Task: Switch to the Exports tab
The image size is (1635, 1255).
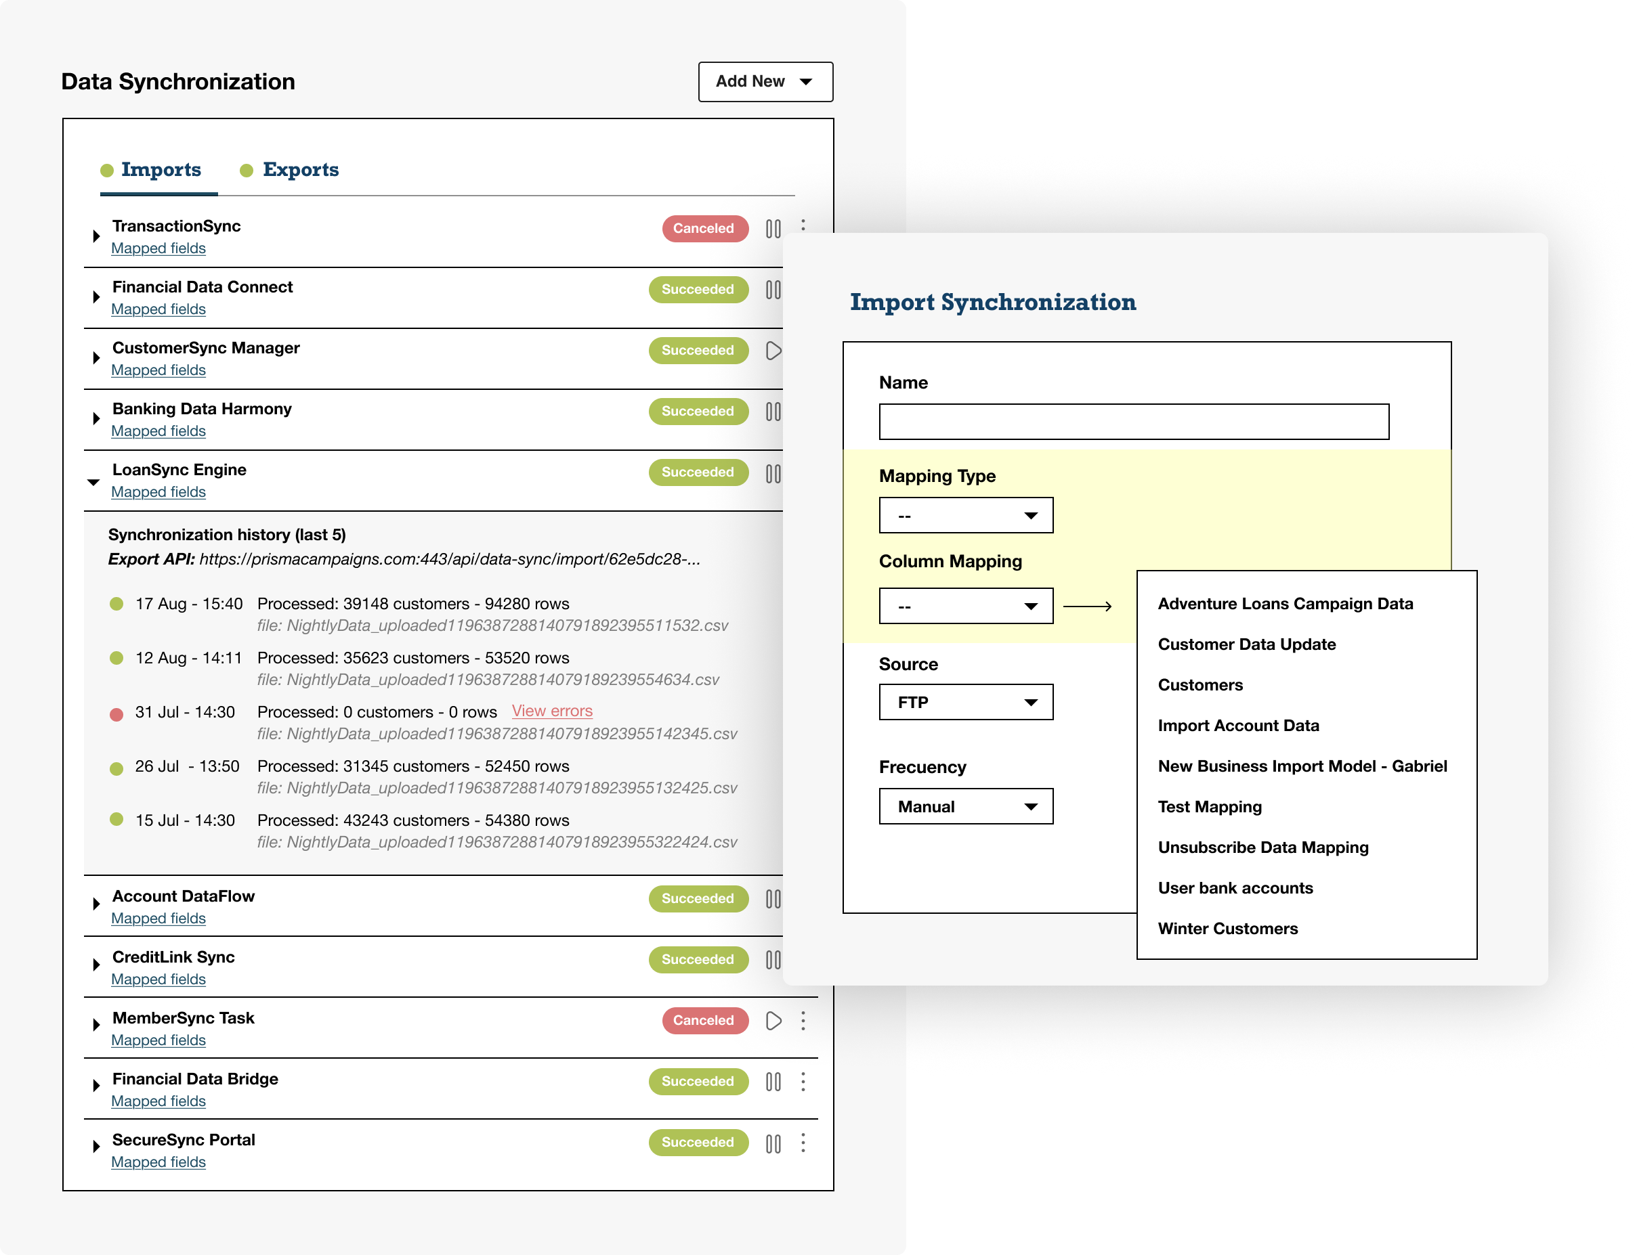Action: [x=289, y=171]
